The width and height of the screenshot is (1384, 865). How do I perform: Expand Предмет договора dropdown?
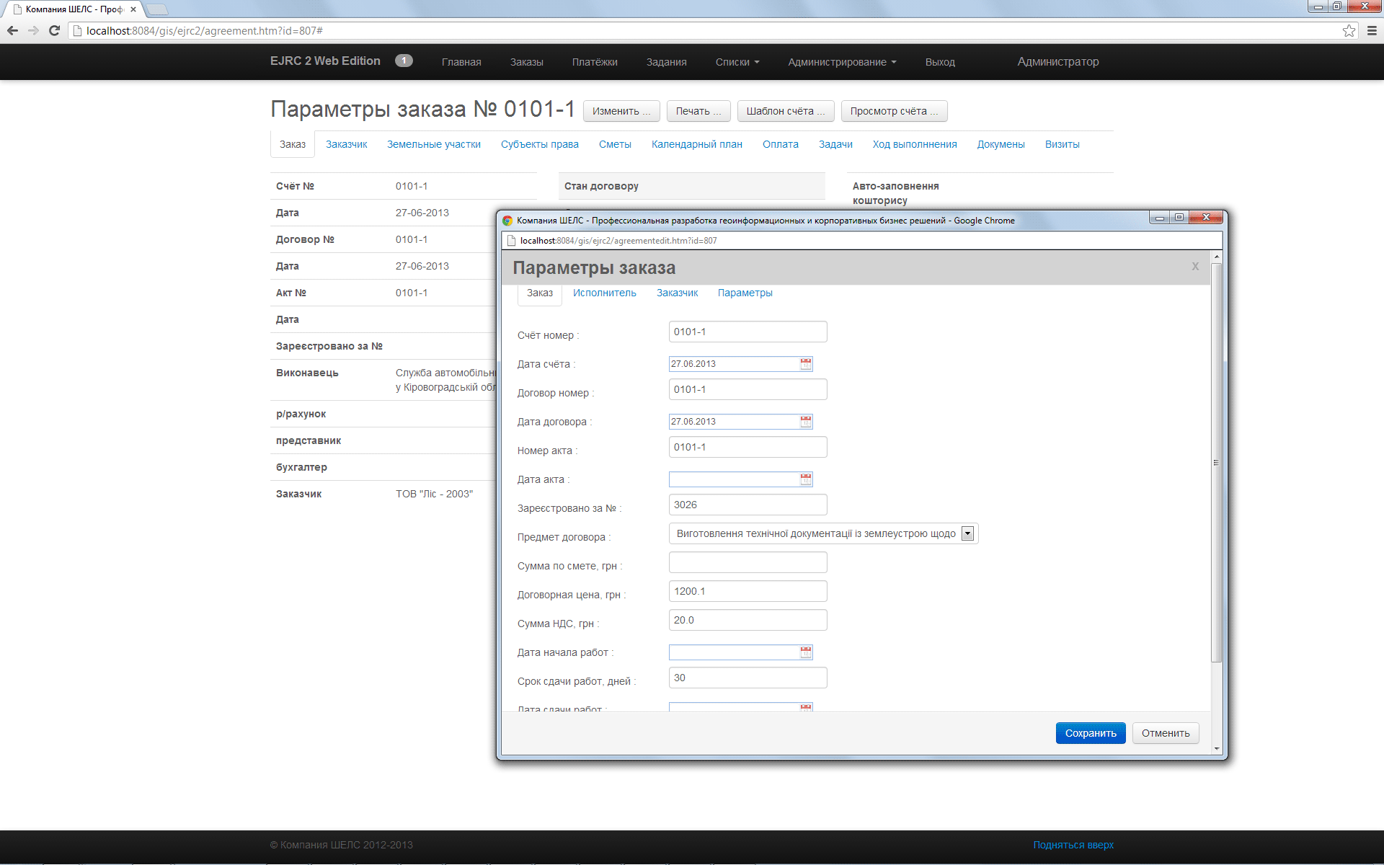click(x=967, y=533)
